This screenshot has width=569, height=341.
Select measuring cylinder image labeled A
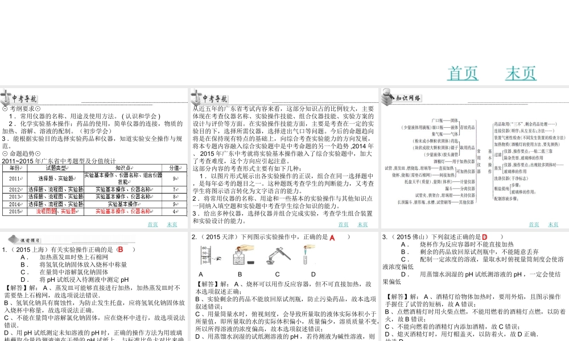(210, 256)
